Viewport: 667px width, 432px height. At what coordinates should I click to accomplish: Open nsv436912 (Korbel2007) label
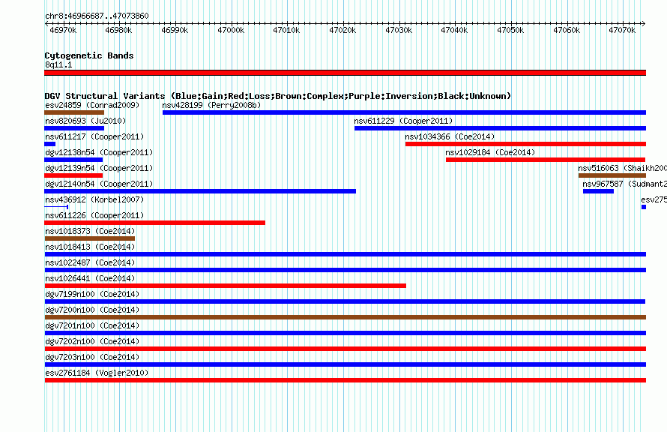point(94,199)
